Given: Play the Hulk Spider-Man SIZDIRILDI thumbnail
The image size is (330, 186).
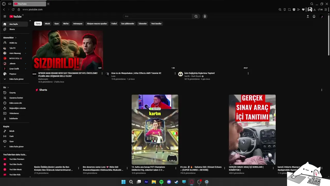Looking at the screenshot, I should (x=68, y=50).
